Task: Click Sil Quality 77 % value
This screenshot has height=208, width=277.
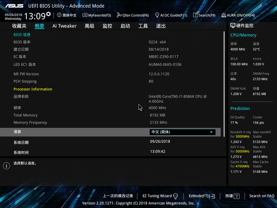Action: [234, 123]
